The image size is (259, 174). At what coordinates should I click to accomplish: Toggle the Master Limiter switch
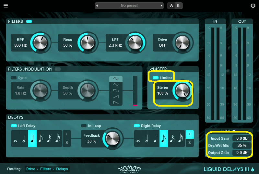pyautogui.click(x=155, y=78)
